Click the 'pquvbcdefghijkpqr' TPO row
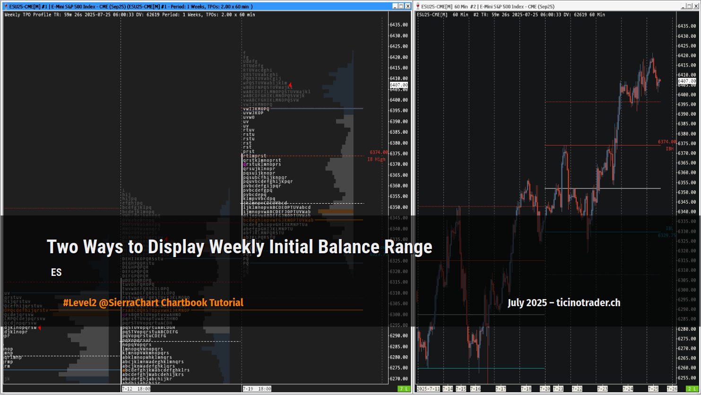This screenshot has width=701, height=395. (x=268, y=181)
